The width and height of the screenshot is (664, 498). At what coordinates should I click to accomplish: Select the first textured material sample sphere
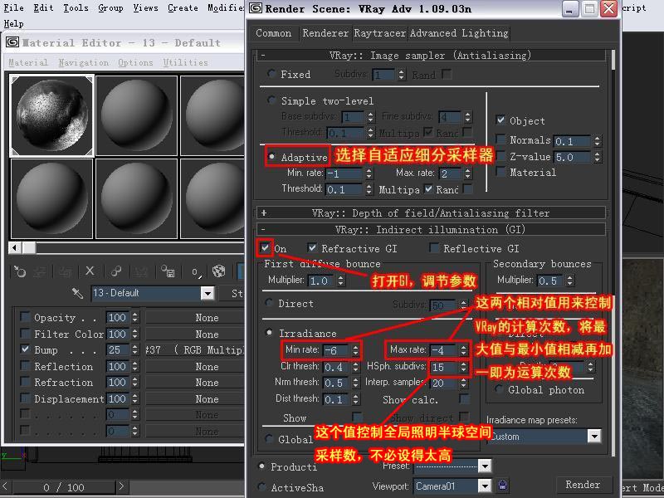pos(51,116)
